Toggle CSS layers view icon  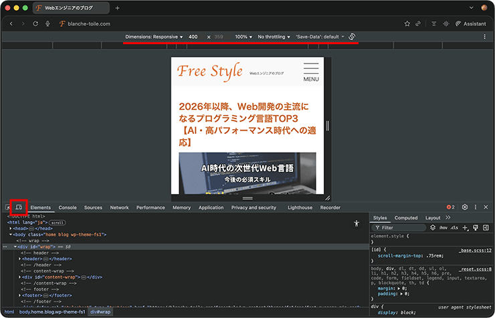433,228
